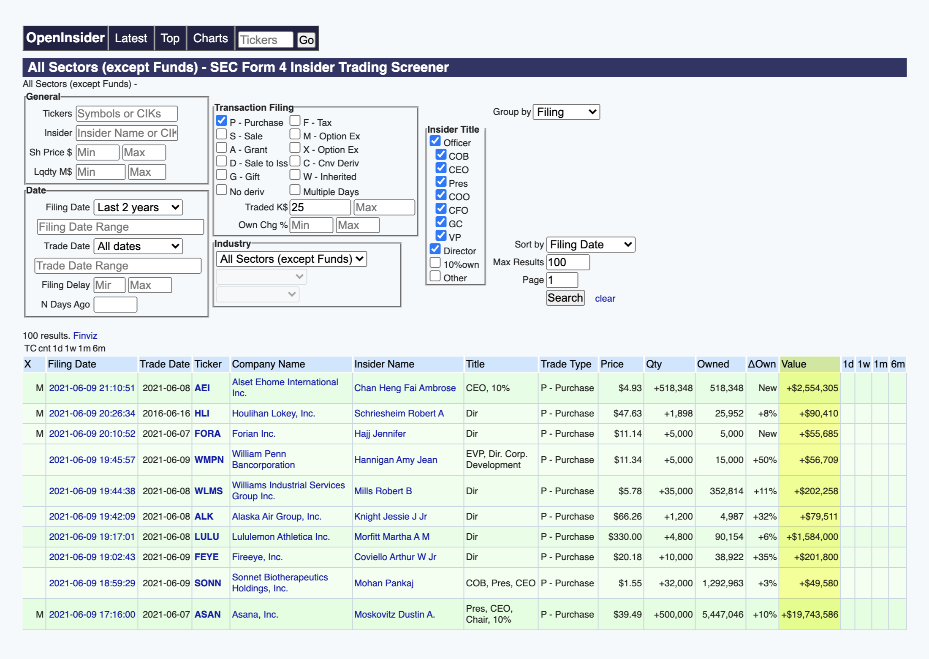
Task: Click the Lqdty M$ Min field
Action: click(101, 172)
